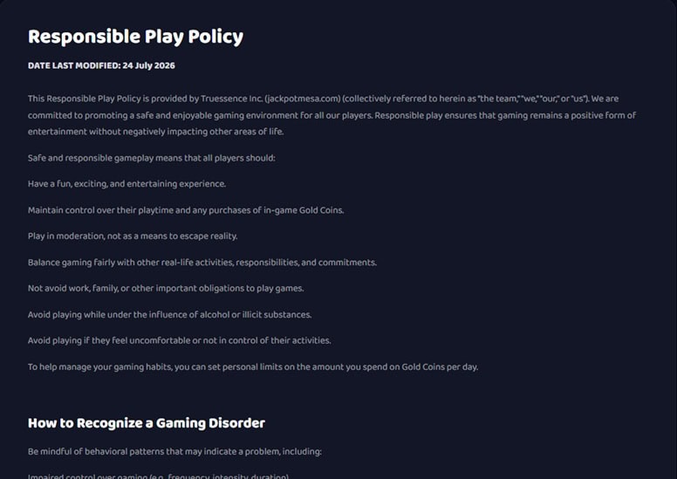The width and height of the screenshot is (677, 479).
Task: Click the date last modified line
Action: pos(101,65)
